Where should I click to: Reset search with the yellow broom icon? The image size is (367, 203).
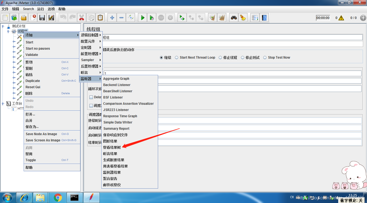(243, 18)
